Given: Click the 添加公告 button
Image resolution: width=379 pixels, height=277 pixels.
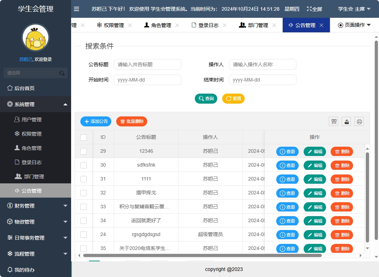Looking at the screenshot, I should [96, 121].
